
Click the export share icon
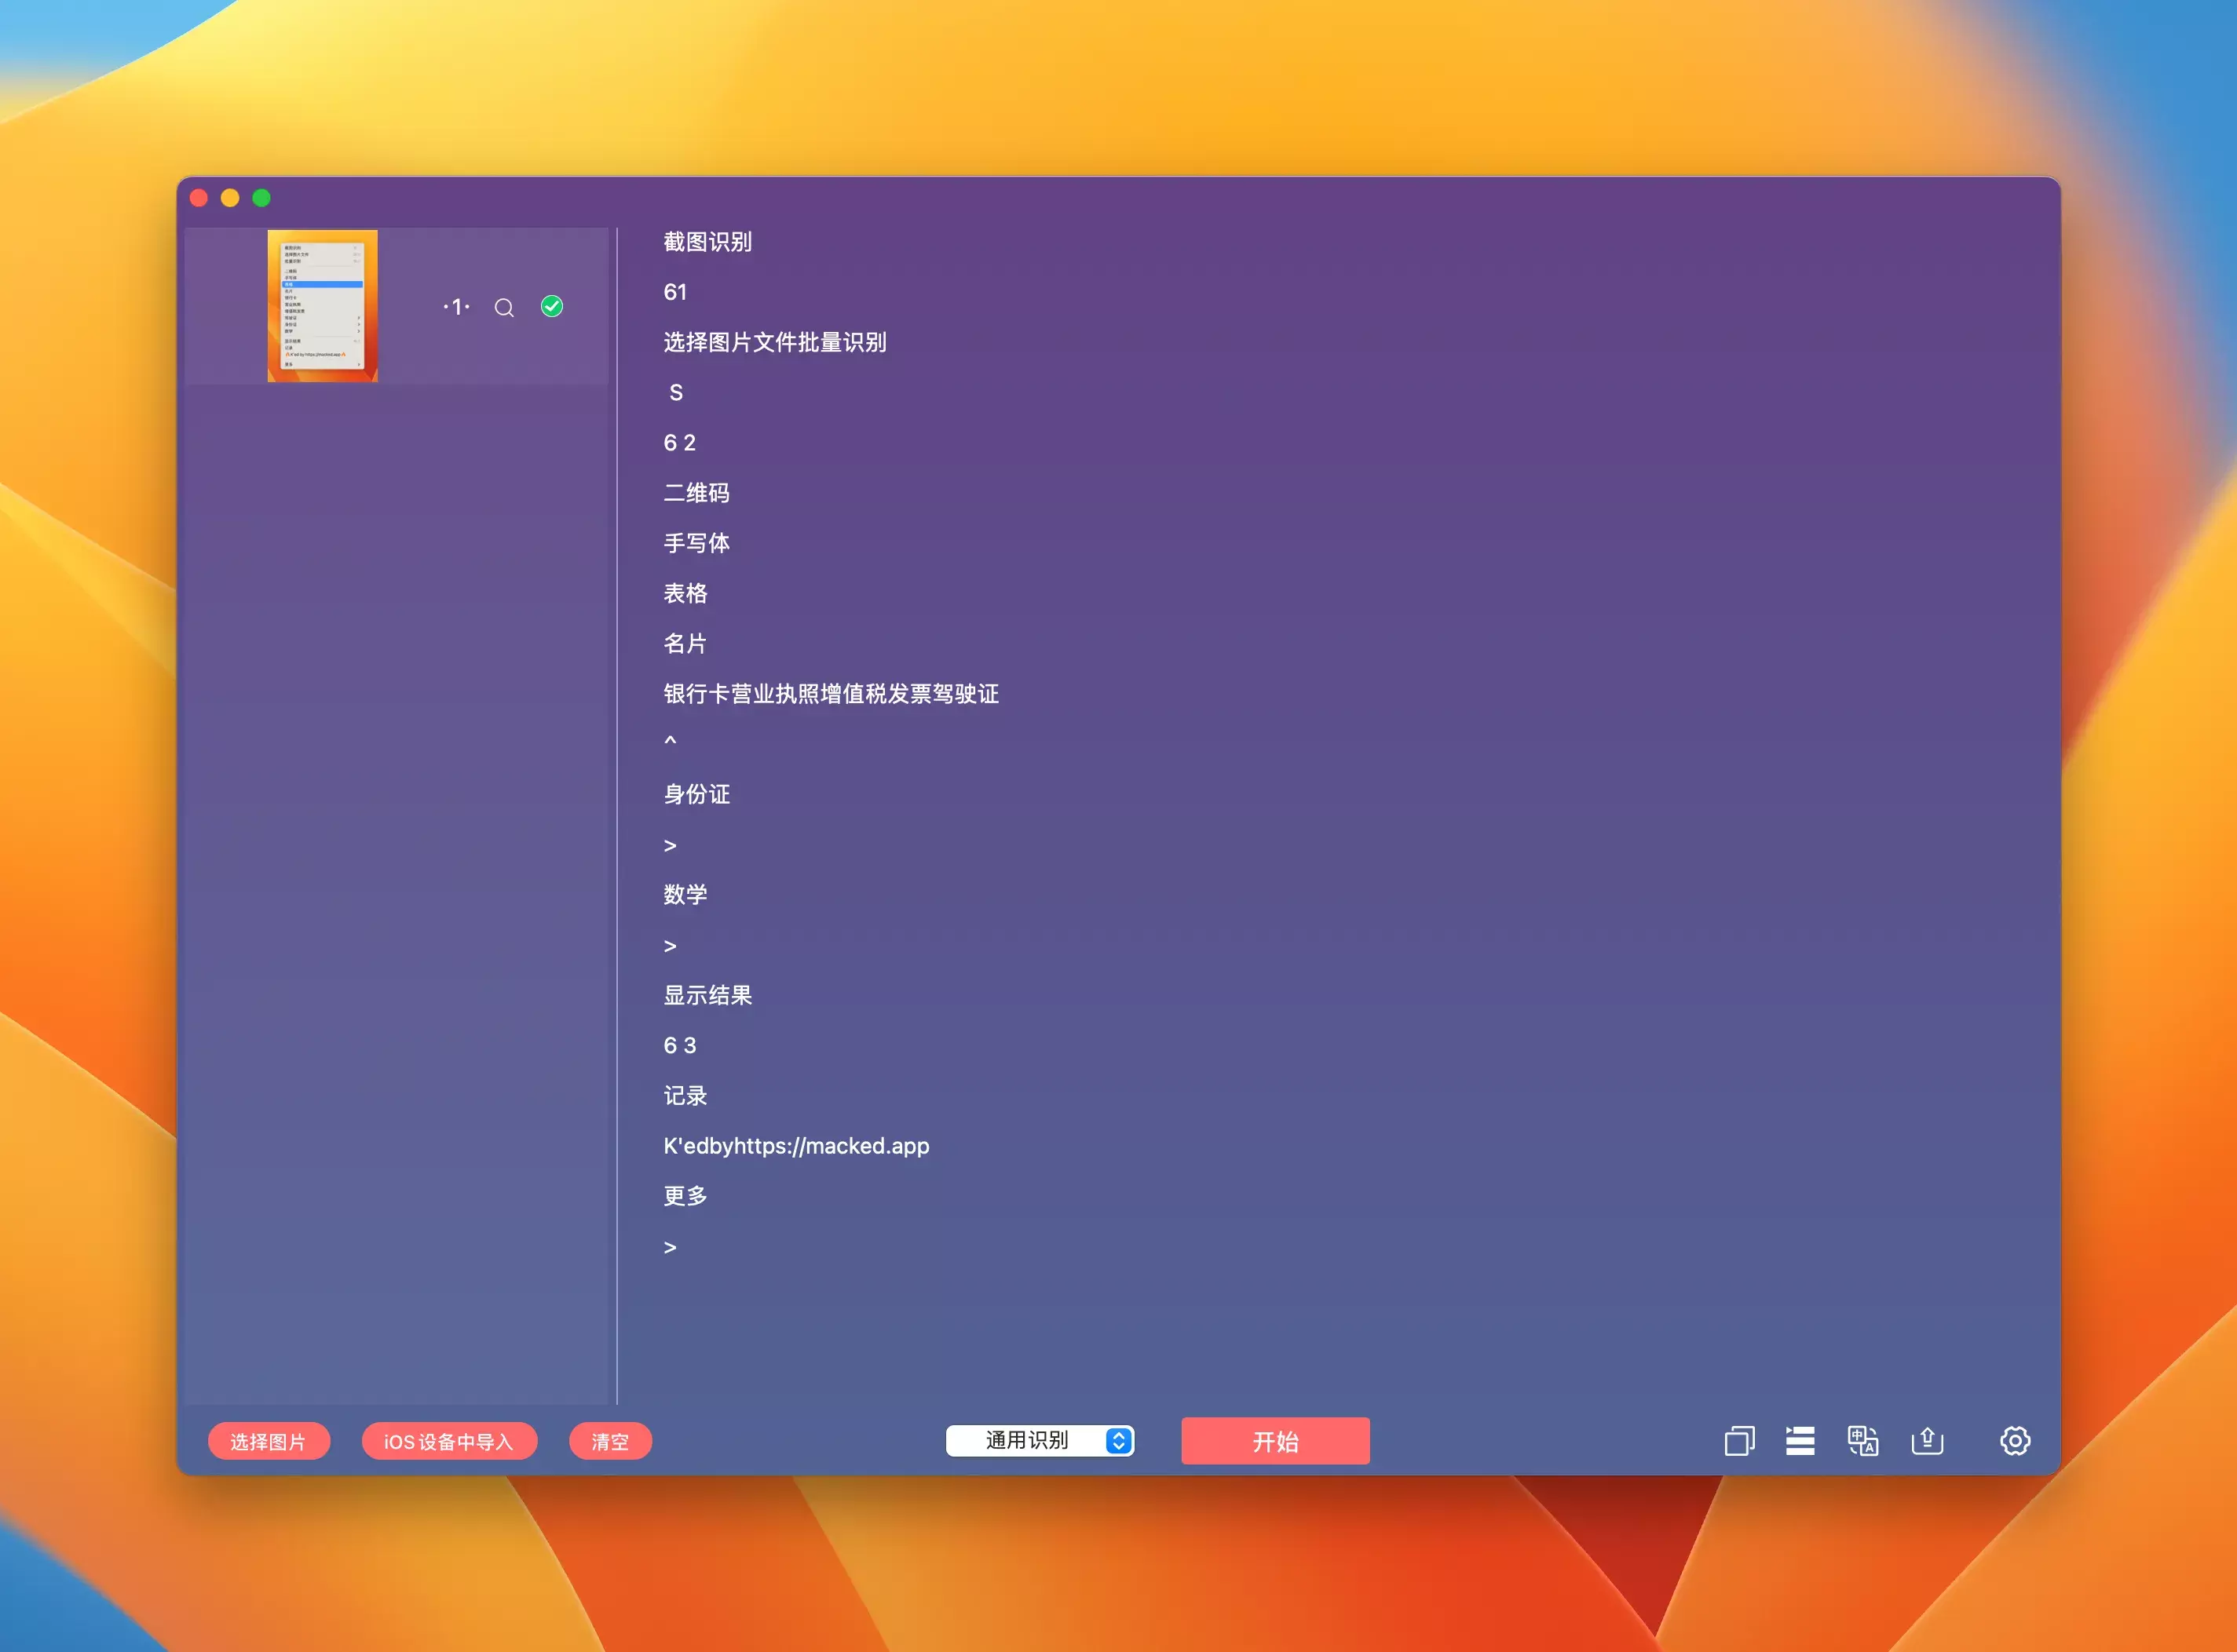click(x=1927, y=1441)
